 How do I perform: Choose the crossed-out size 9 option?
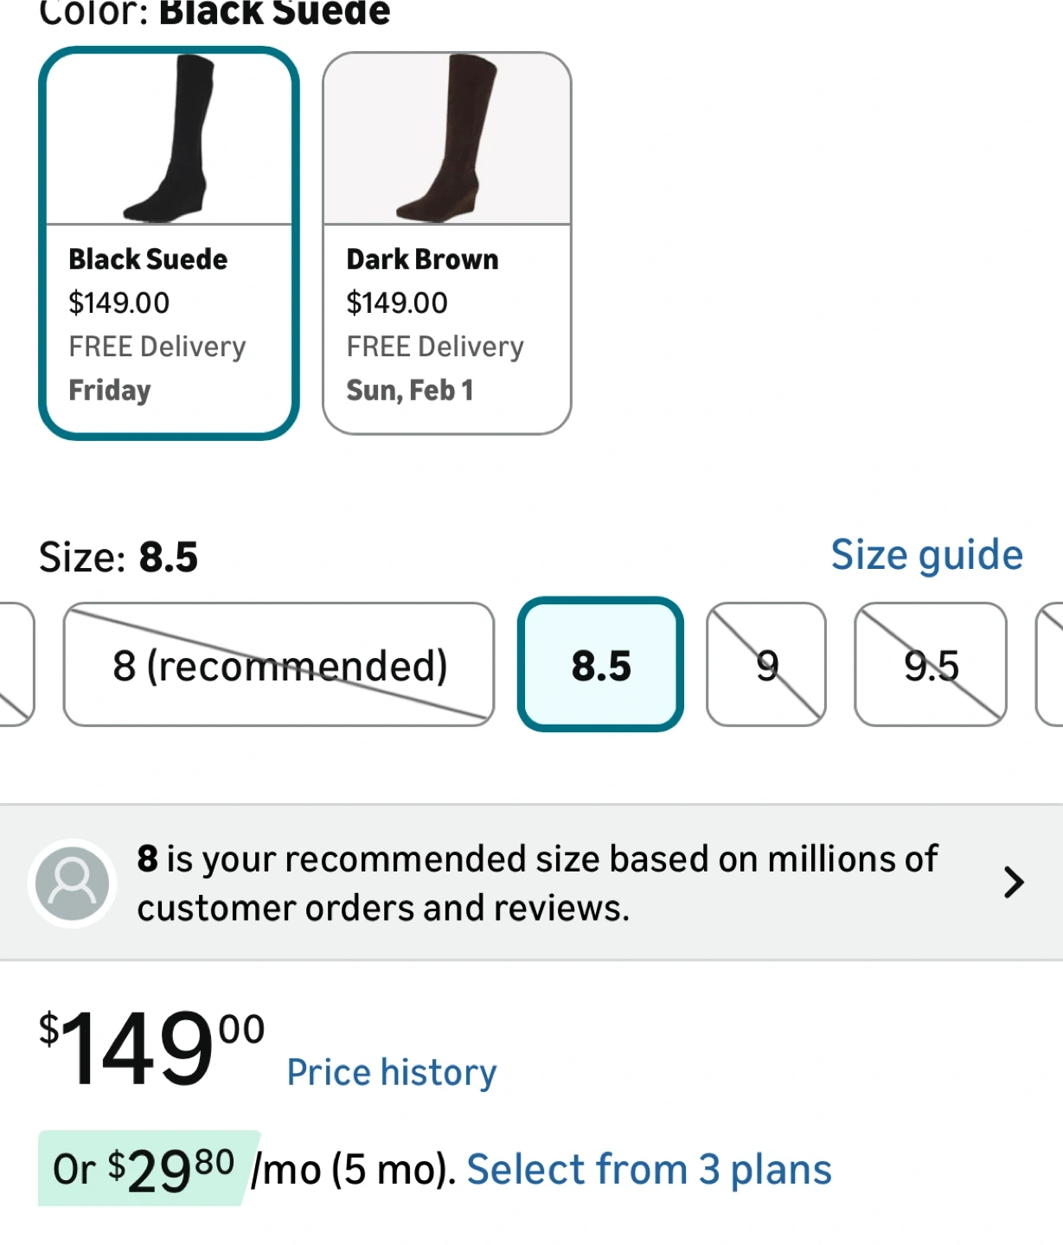click(x=766, y=665)
